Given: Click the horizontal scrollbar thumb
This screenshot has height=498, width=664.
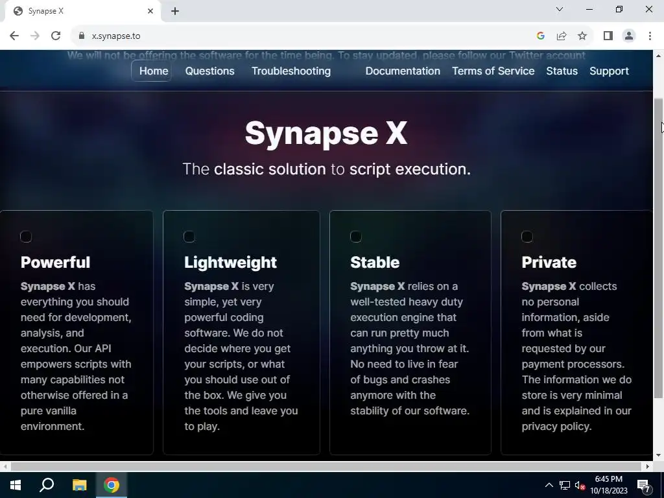Looking at the screenshot, I should pos(326,466).
